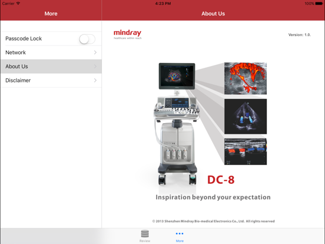Click the 'Version: 1.0.' text
This screenshot has width=325, height=244.
point(300,35)
